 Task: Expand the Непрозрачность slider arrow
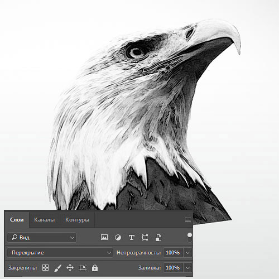point(188,253)
